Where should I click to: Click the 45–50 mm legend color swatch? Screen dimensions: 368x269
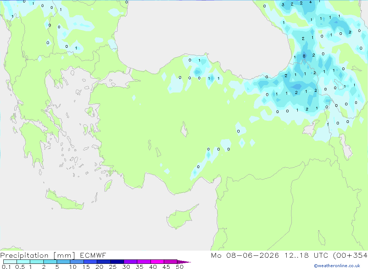pyautogui.click(x=170, y=262)
